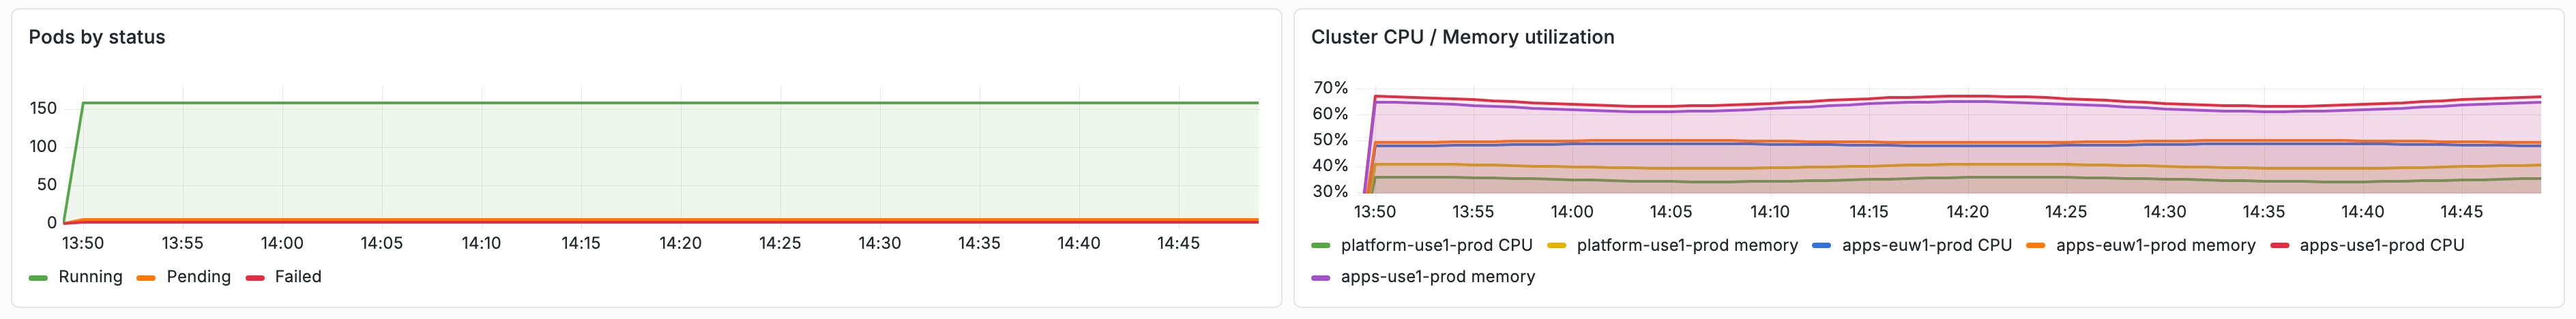Click the apps-use1-prod memory legend label
This screenshot has width=2576, height=319.
point(1437,277)
